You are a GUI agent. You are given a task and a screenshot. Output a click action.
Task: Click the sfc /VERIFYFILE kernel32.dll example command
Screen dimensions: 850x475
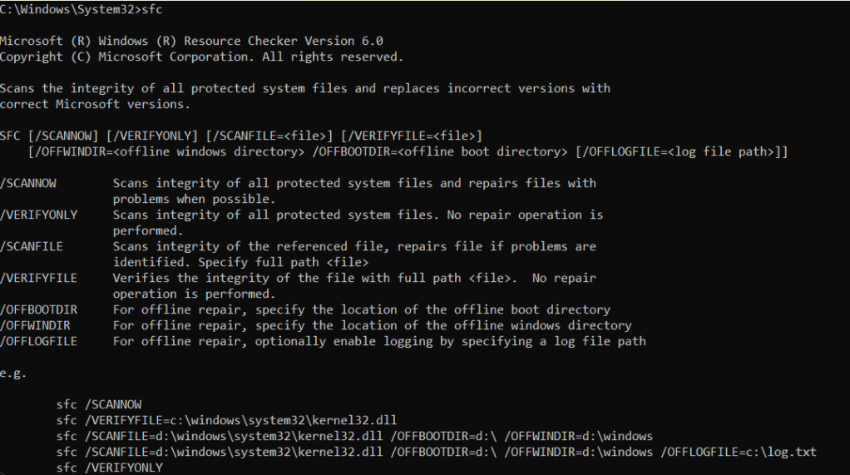(x=233, y=420)
